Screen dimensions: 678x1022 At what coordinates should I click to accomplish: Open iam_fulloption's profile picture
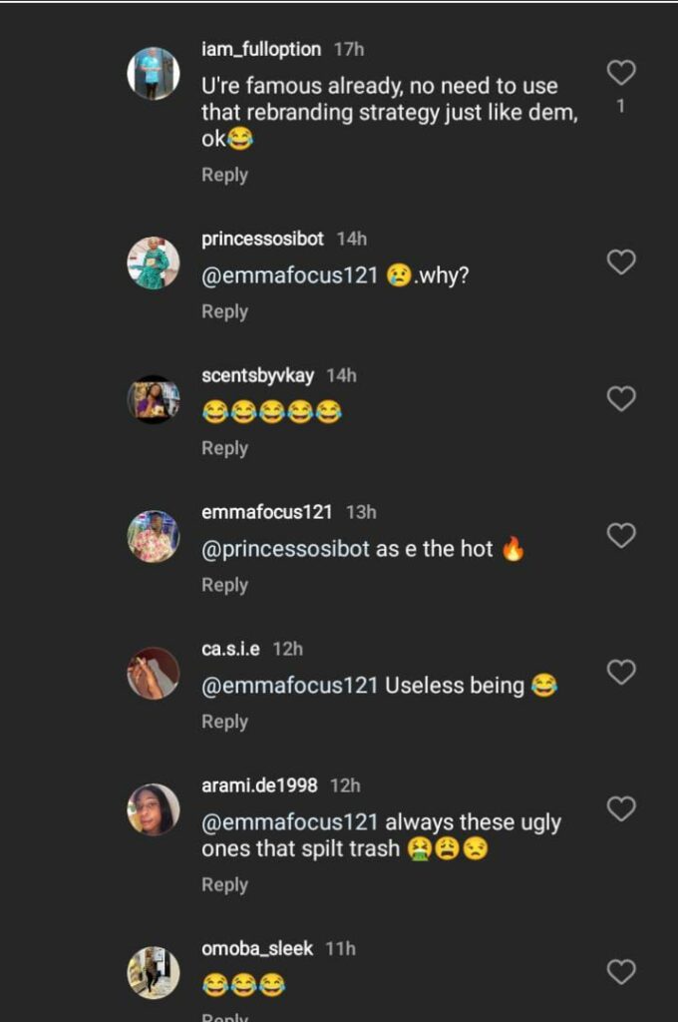click(154, 74)
